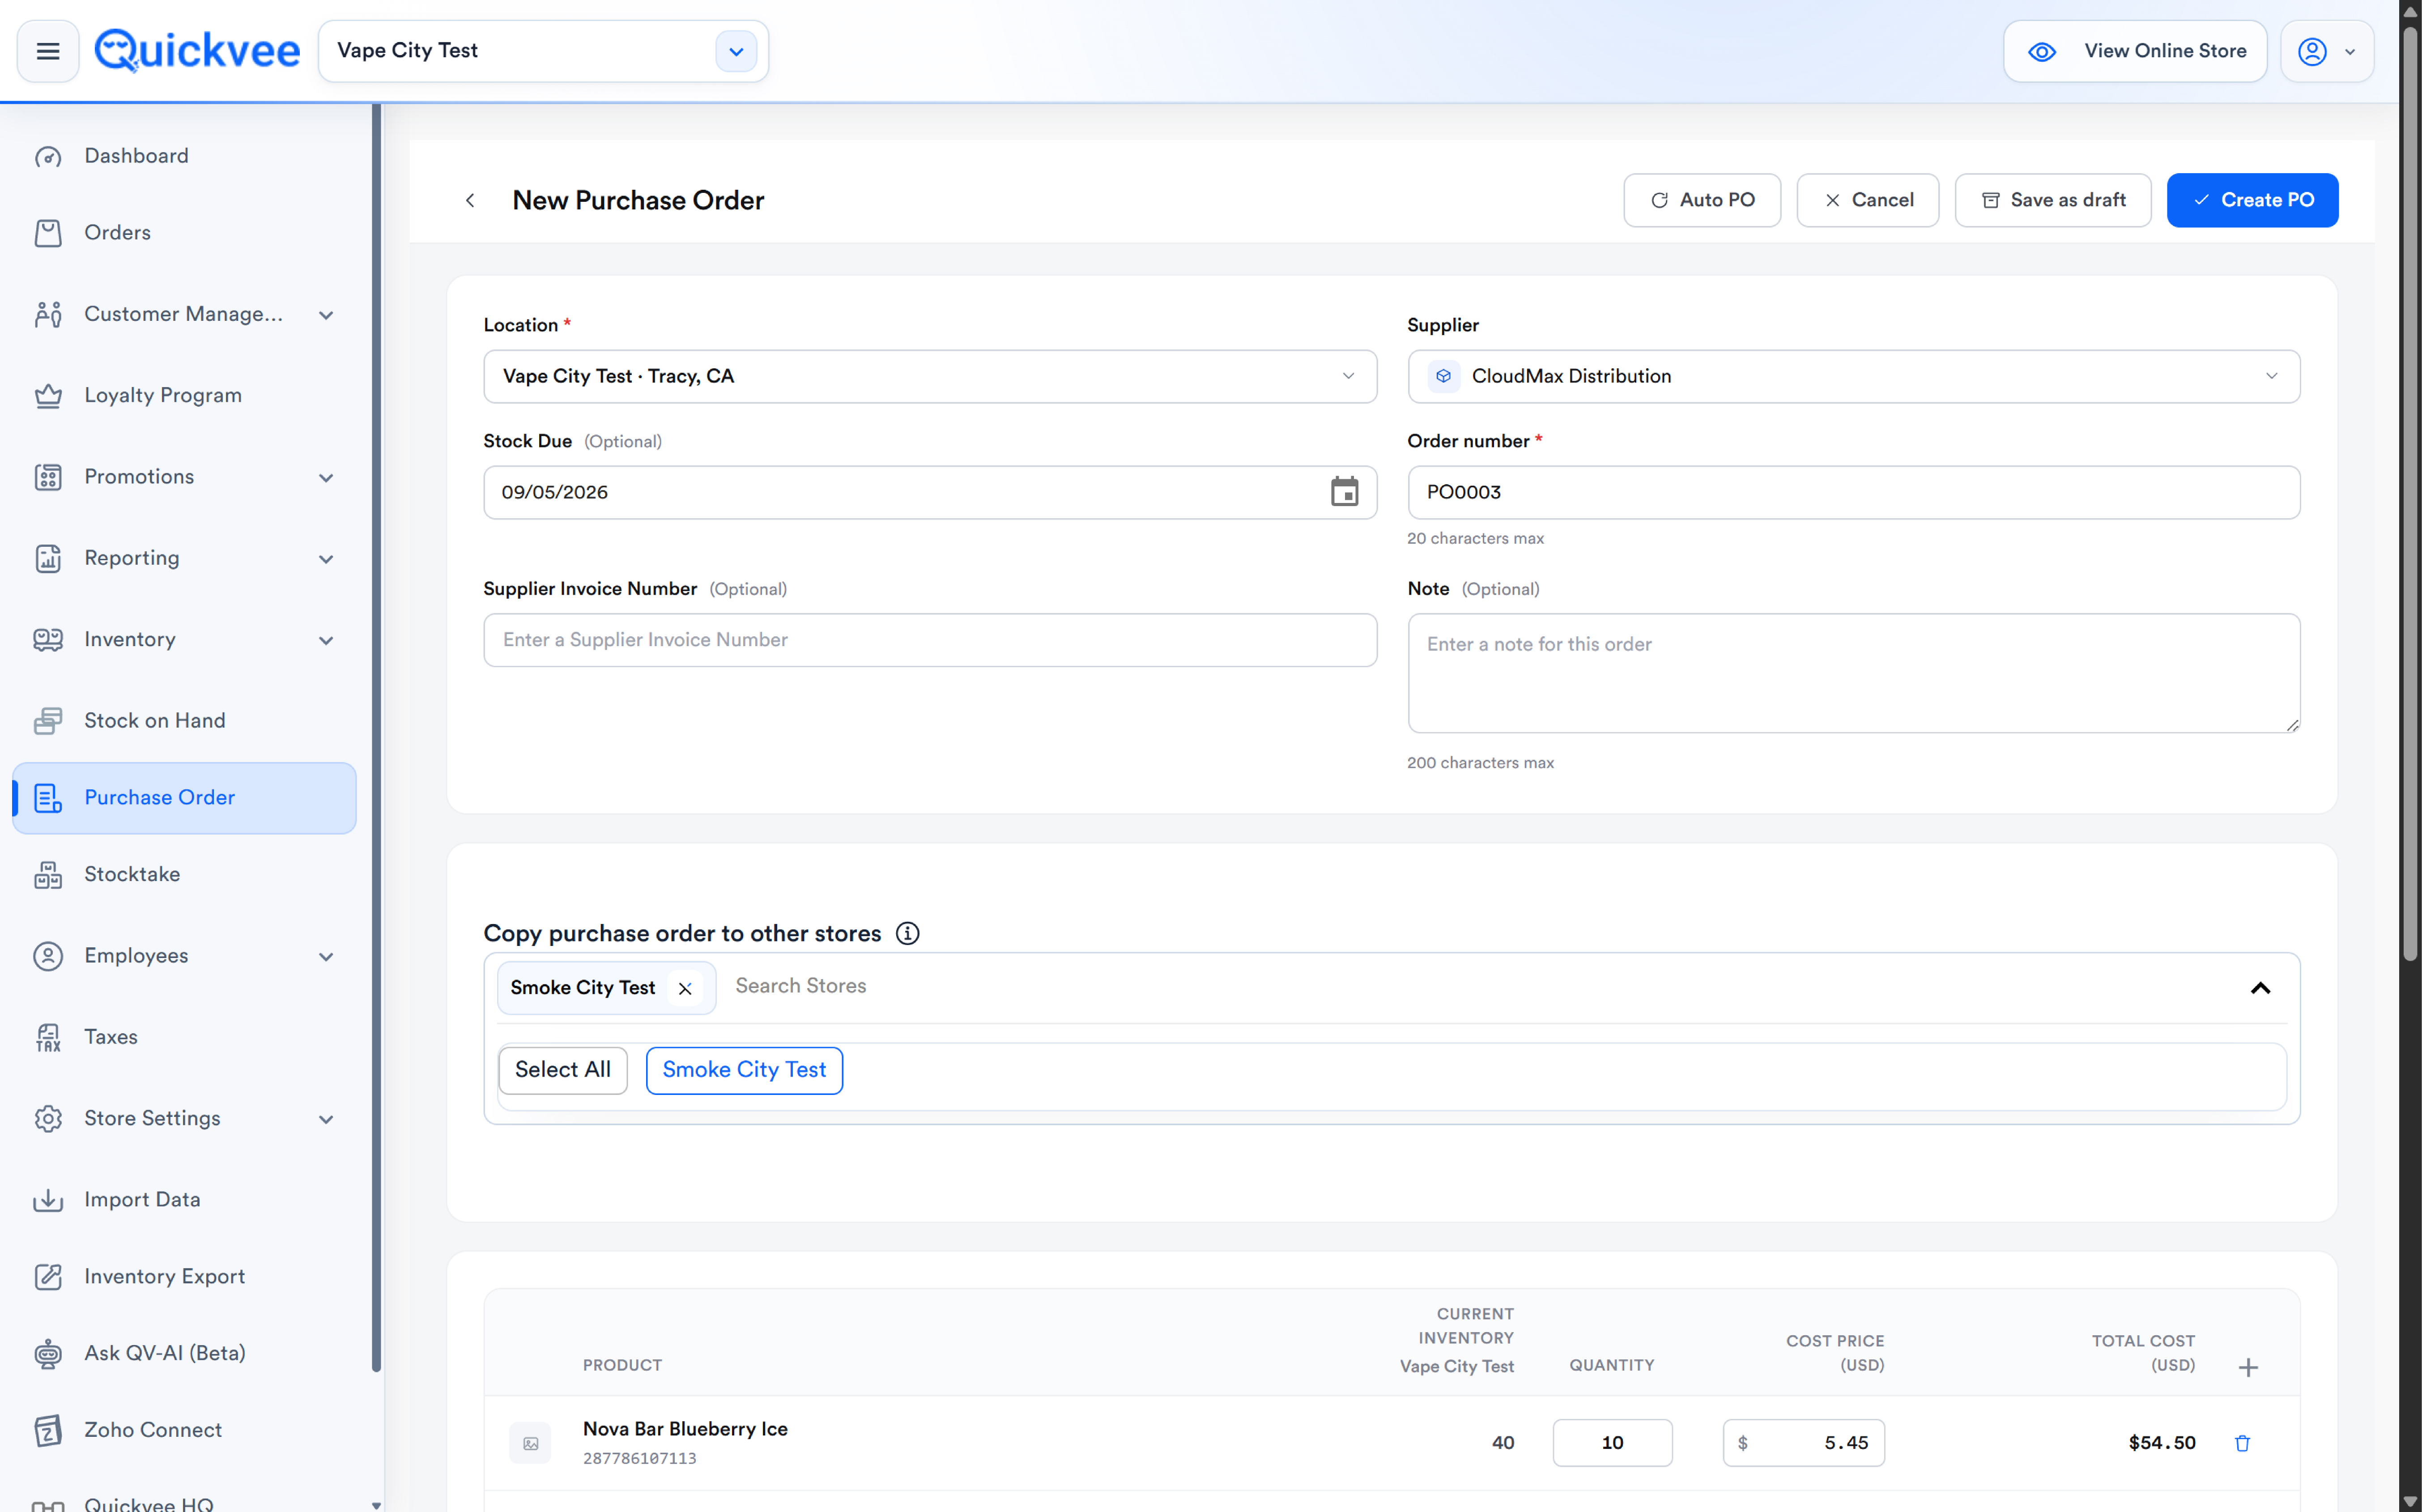Click the Quickvee logo
This screenshot has height=1512, width=2422.
[197, 51]
